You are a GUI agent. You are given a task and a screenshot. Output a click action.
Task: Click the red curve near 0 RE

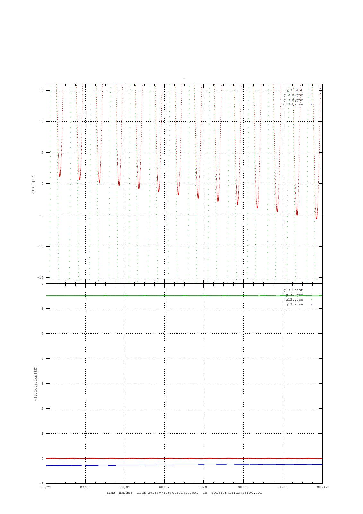pos(184,458)
